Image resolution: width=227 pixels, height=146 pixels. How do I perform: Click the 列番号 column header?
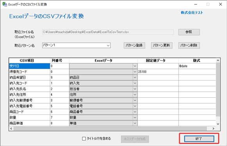point(60,61)
